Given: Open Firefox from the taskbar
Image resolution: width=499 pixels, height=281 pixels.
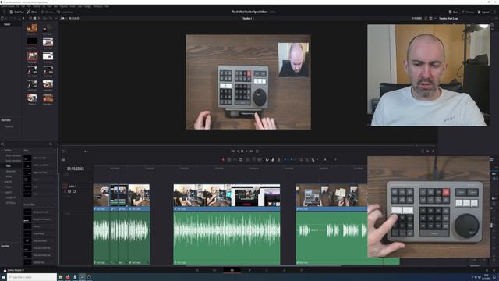Looking at the screenshot, I should tap(68, 277).
